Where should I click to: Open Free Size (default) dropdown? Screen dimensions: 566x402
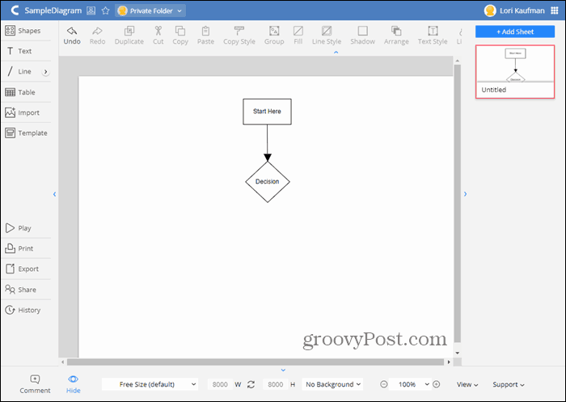click(150, 384)
